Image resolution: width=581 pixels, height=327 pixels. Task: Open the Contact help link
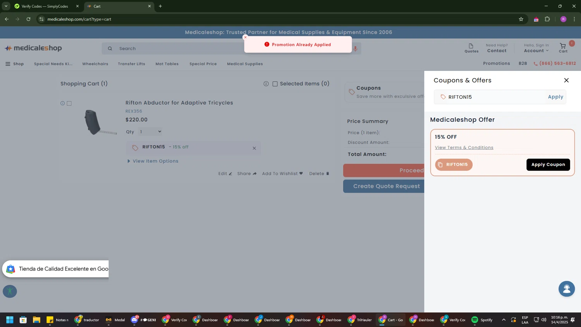point(497,48)
